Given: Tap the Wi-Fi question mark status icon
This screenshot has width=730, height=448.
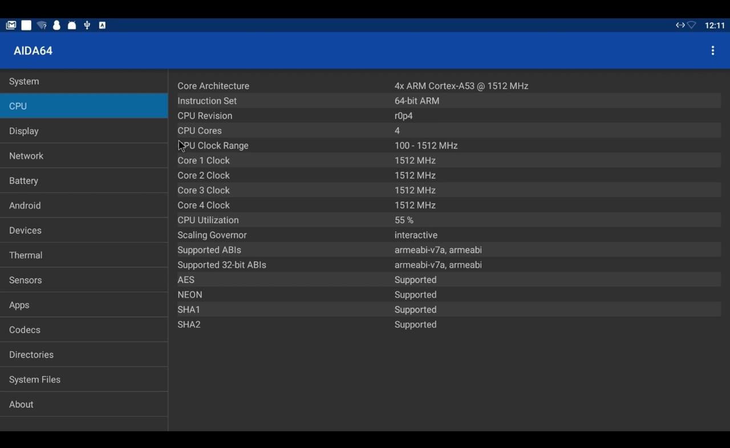Looking at the screenshot, I should [42, 25].
